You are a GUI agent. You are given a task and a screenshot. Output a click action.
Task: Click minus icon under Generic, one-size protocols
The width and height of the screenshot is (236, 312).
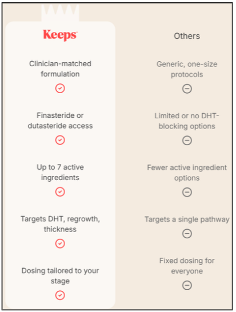point(187,89)
